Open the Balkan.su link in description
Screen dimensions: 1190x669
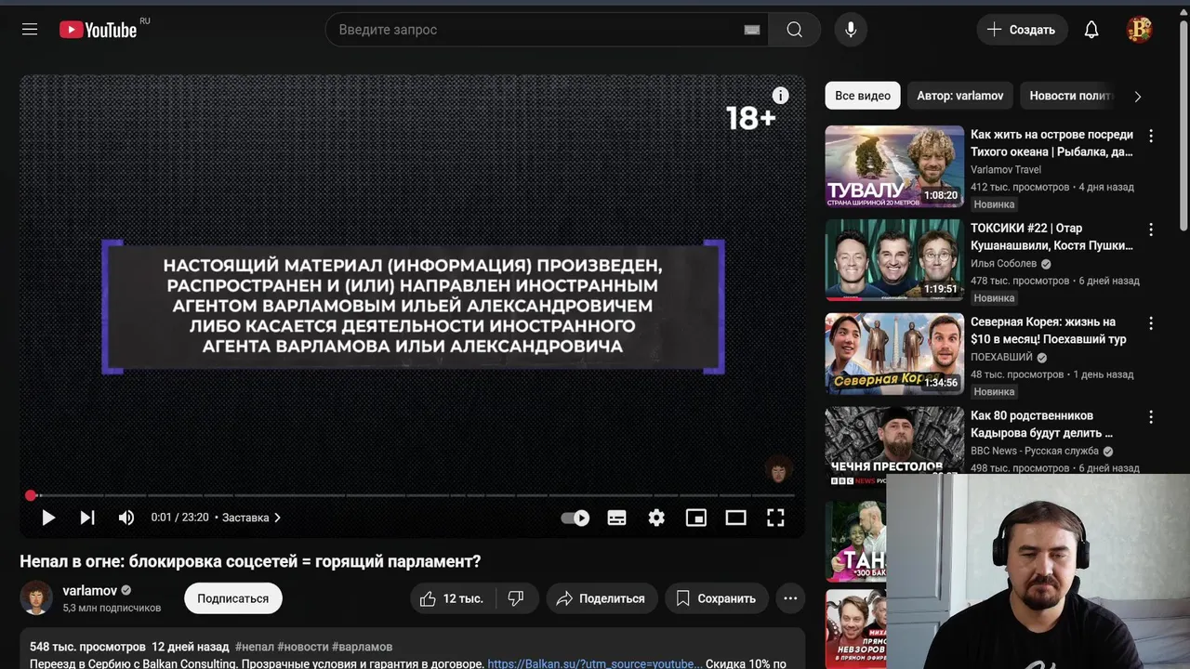tap(594, 664)
